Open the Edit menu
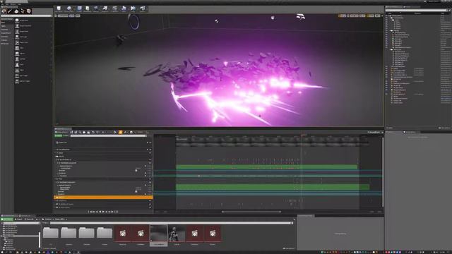 (7, 4)
